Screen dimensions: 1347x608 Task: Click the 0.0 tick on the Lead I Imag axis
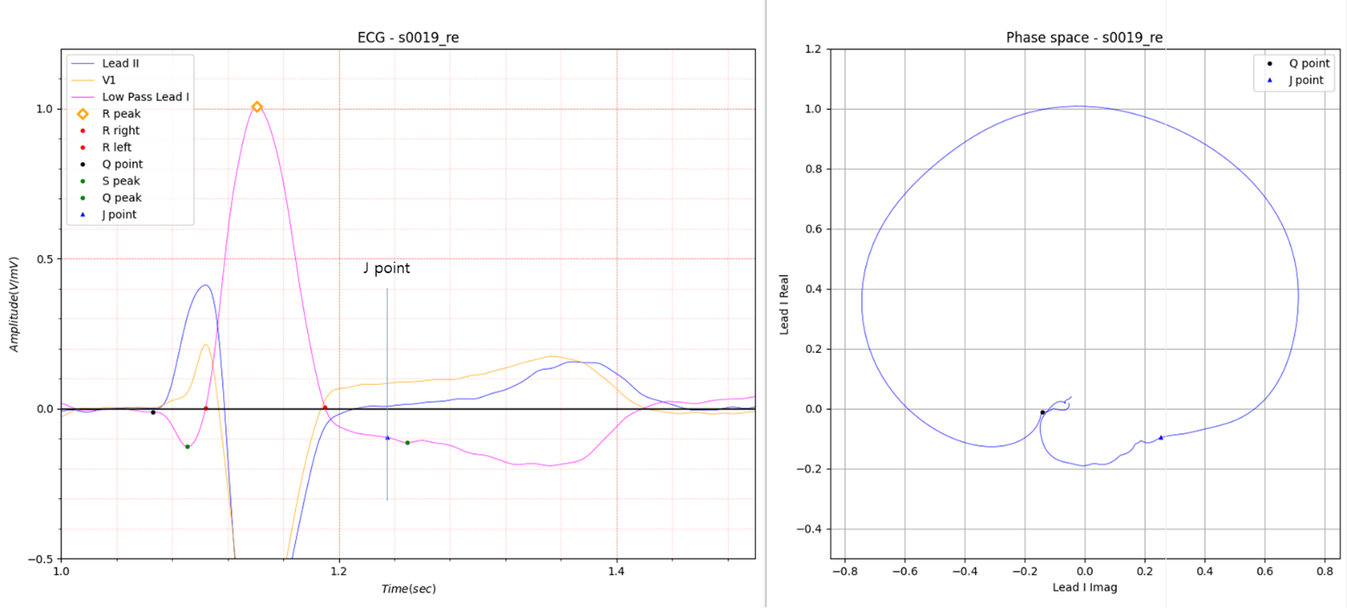click(x=1085, y=572)
